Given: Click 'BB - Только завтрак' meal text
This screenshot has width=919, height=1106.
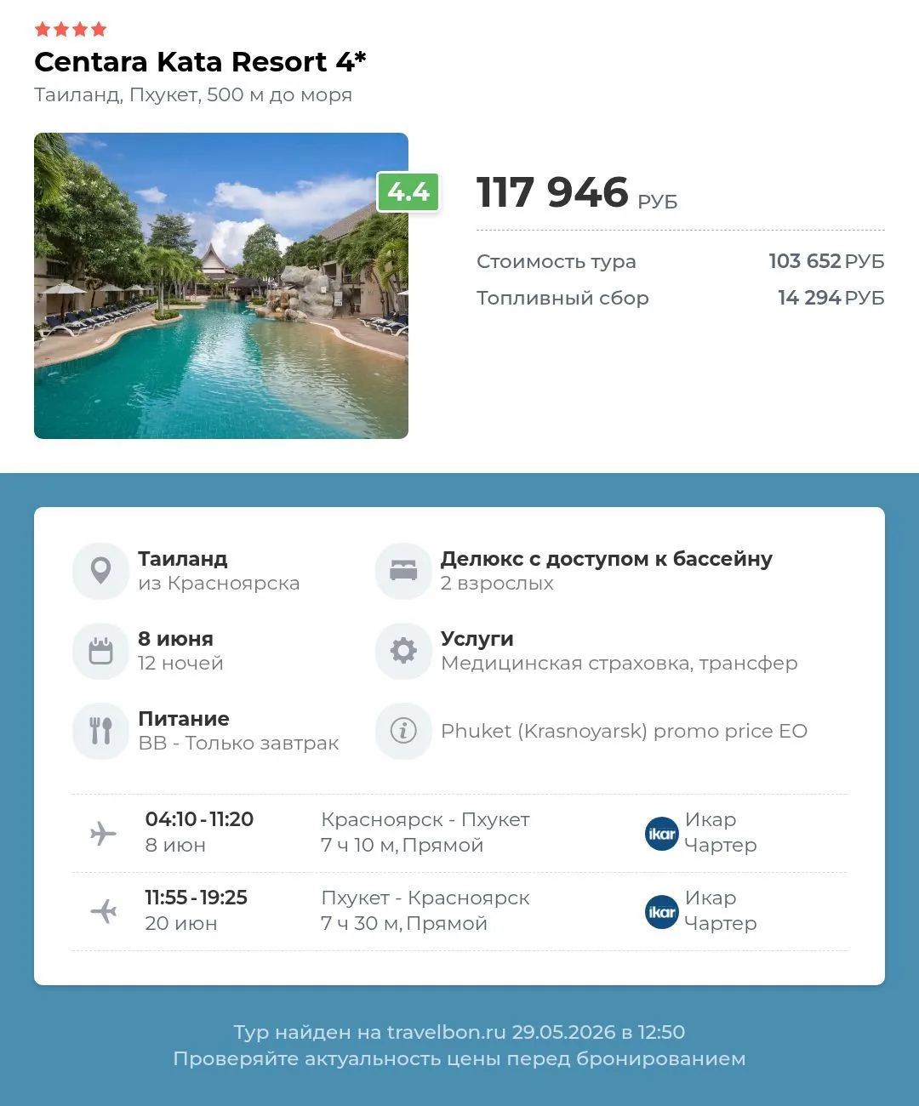Looking at the screenshot, I should point(238,744).
